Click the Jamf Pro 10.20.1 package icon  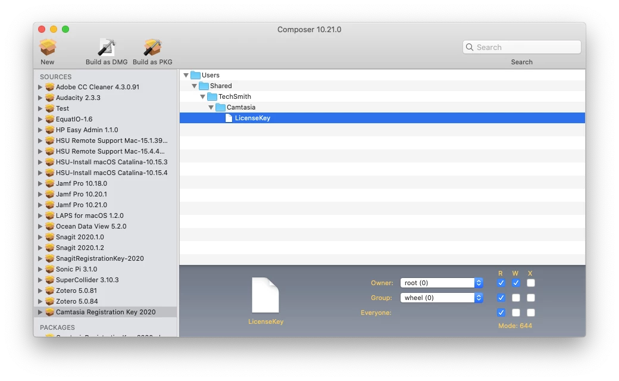[x=49, y=194]
